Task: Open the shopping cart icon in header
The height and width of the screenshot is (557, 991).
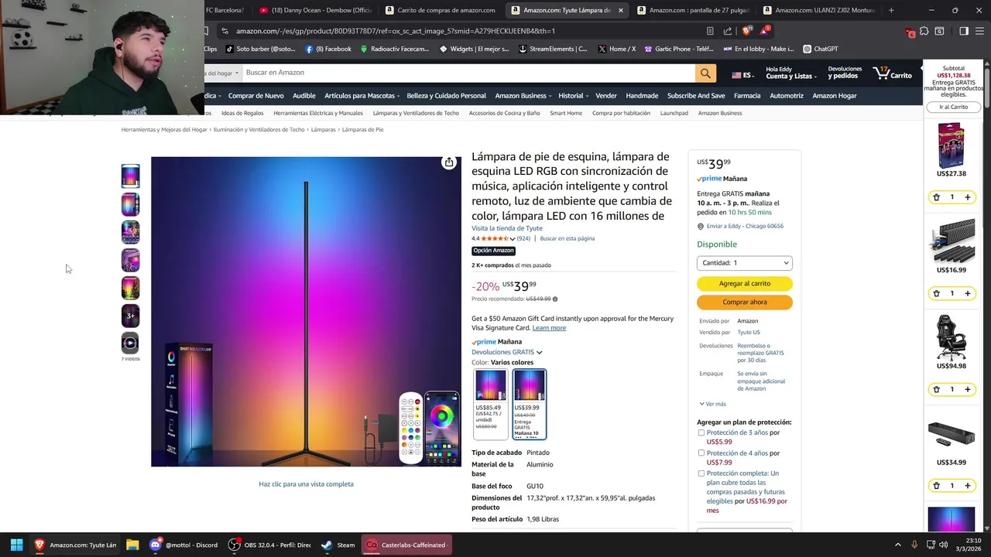Action: (893, 73)
